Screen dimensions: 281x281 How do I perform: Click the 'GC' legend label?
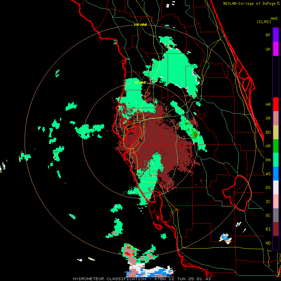268,215
